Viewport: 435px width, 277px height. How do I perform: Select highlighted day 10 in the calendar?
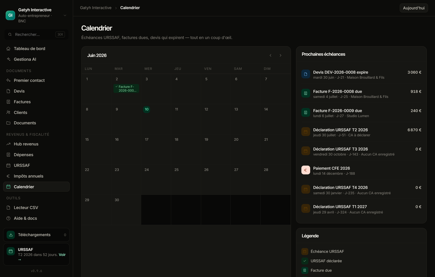coord(147,109)
